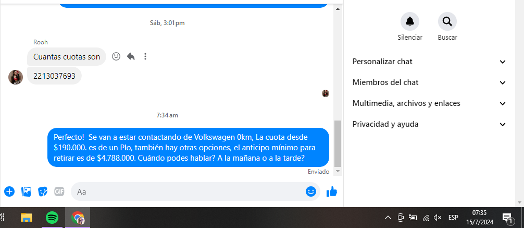The height and width of the screenshot is (228, 524).
Task: Attach a photo using the image icon
Action: pyautogui.click(x=26, y=191)
